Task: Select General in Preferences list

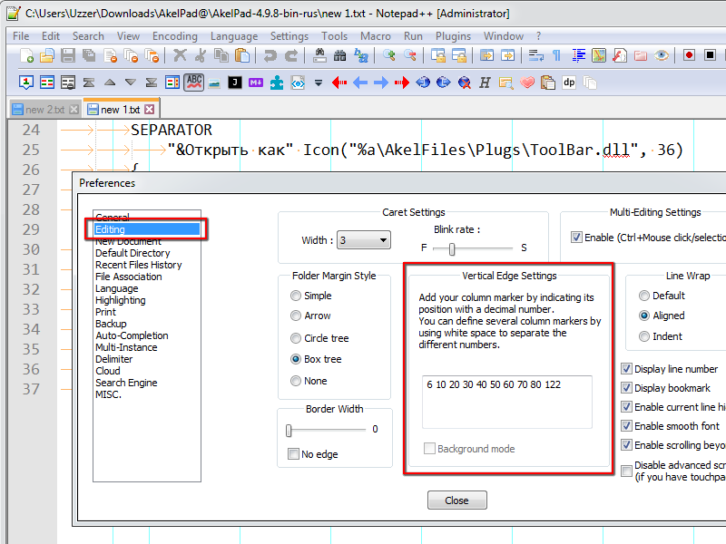Action: point(112,217)
